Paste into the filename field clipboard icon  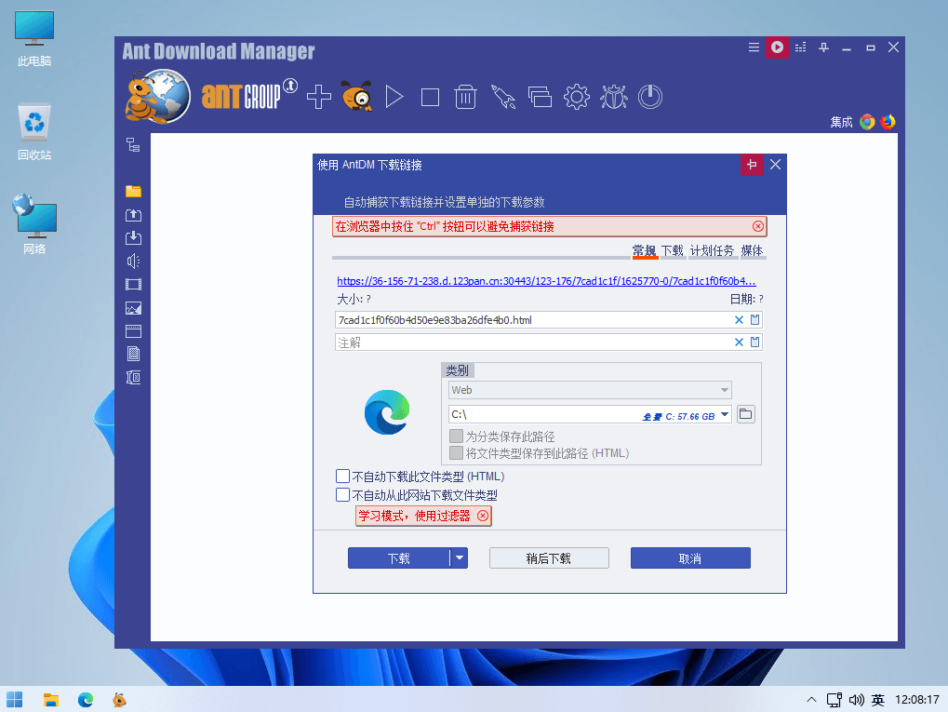click(x=754, y=319)
